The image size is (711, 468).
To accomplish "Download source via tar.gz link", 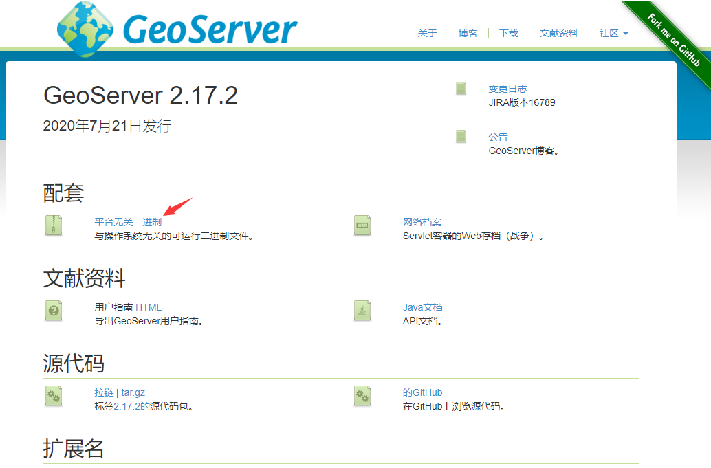I will [133, 392].
